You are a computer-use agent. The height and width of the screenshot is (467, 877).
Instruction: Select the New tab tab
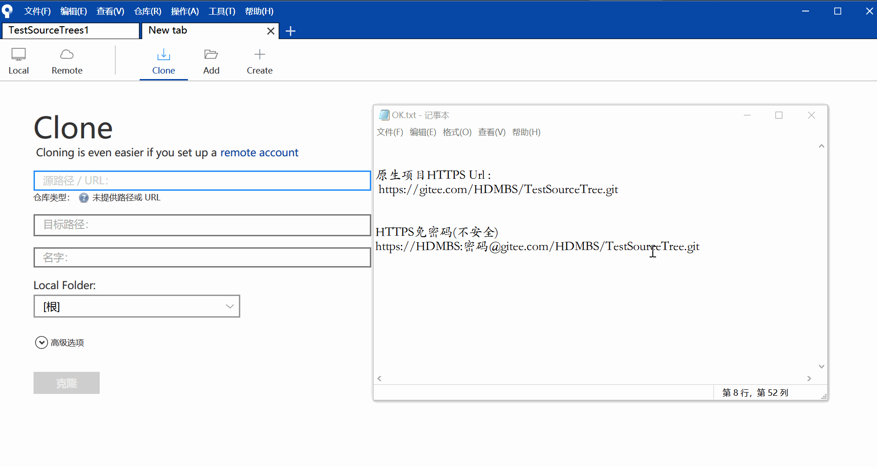tap(204, 31)
